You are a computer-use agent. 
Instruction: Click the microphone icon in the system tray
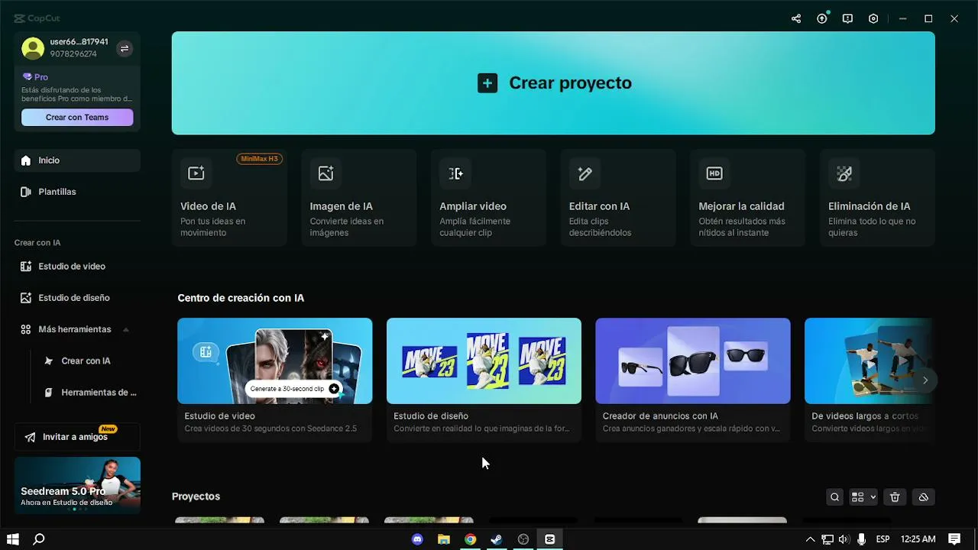coord(862,539)
